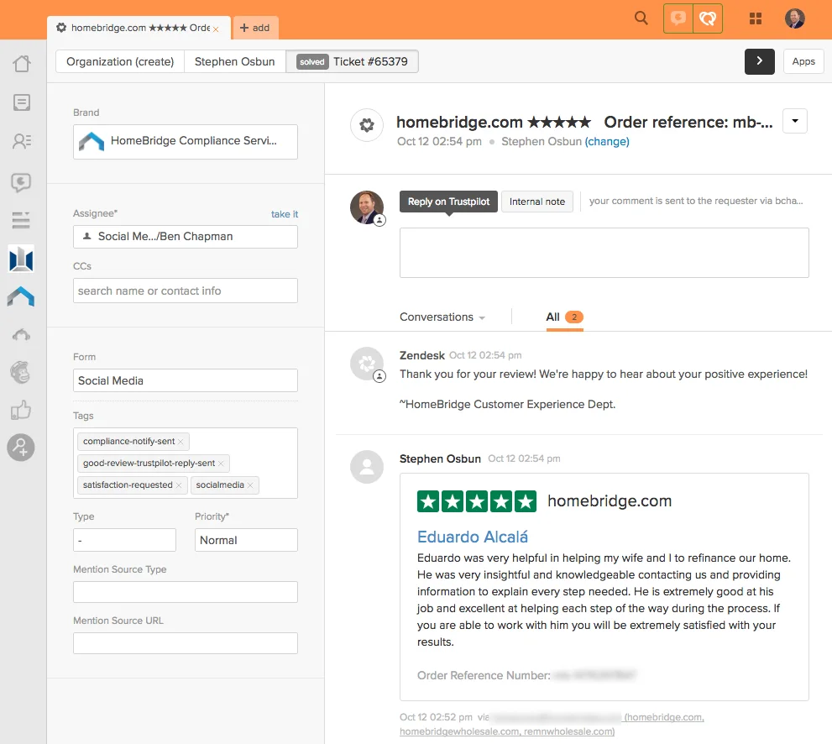Open the Form dropdown Social Media
This screenshot has width=832, height=744.
186,380
